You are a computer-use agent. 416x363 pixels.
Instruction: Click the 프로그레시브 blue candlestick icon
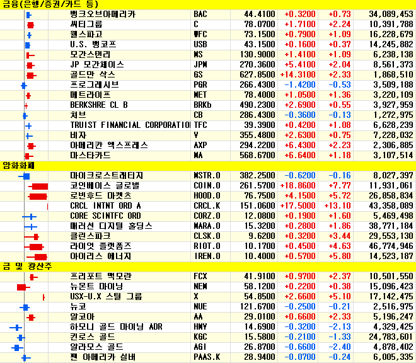(x=24, y=86)
